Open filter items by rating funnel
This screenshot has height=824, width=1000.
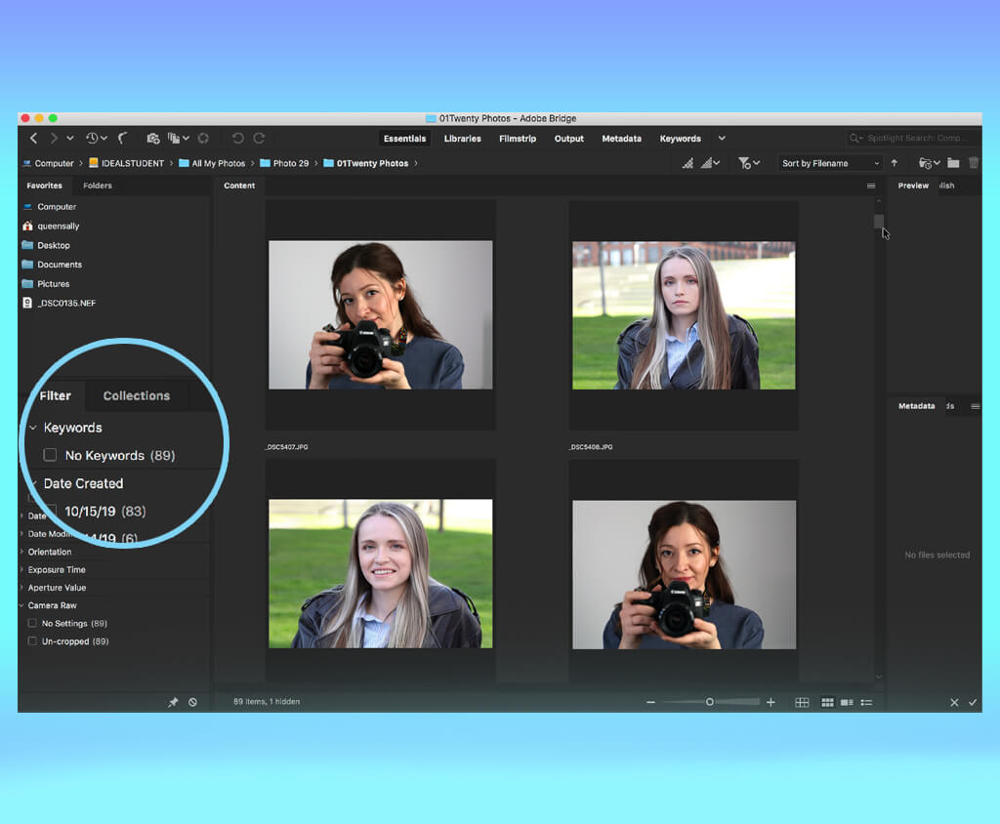(749, 163)
